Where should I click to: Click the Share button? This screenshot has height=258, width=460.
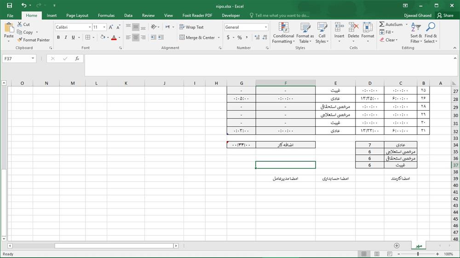[x=445, y=15]
